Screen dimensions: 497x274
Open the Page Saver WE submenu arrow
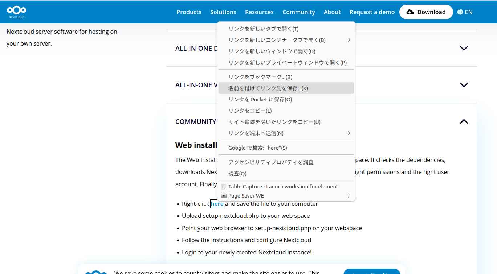[349, 196]
